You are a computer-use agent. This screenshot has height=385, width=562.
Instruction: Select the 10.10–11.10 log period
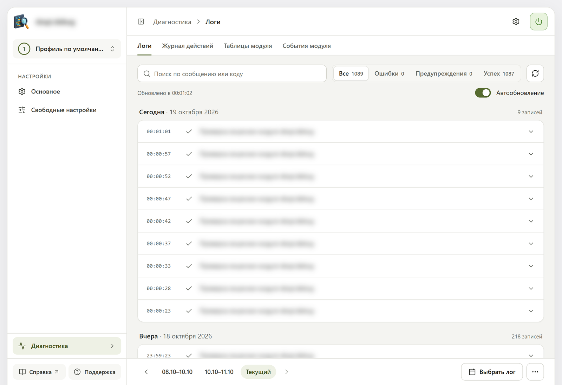click(219, 372)
